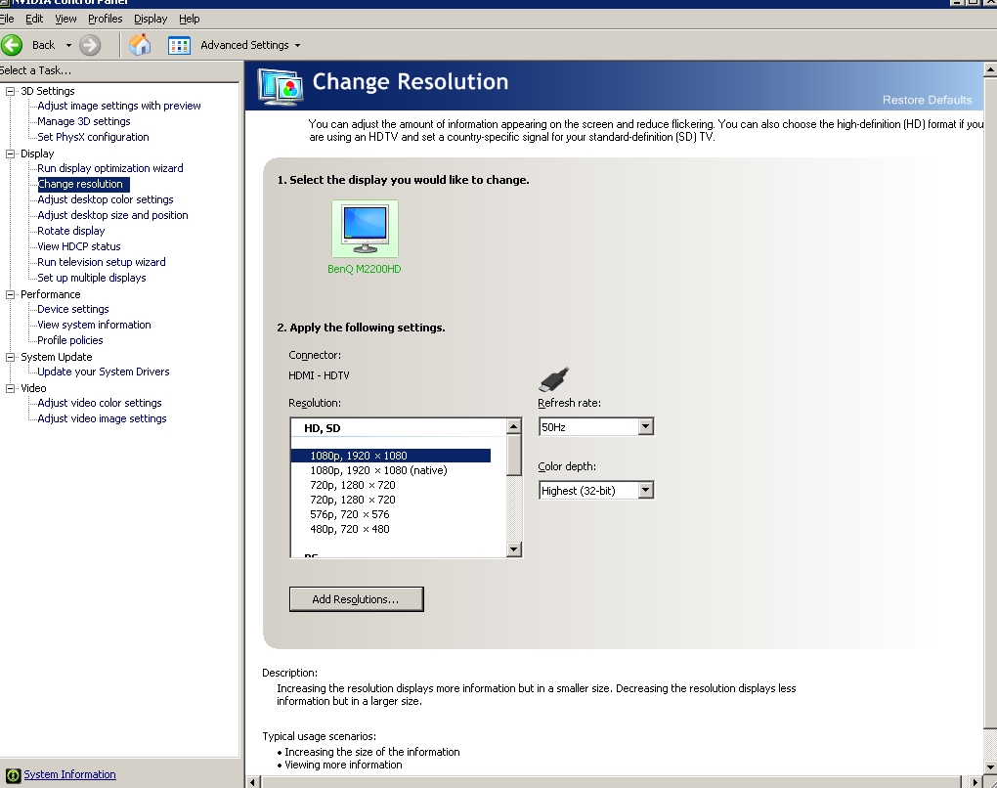
Task: Open the Back history dropdown arrow
Action: 68,45
